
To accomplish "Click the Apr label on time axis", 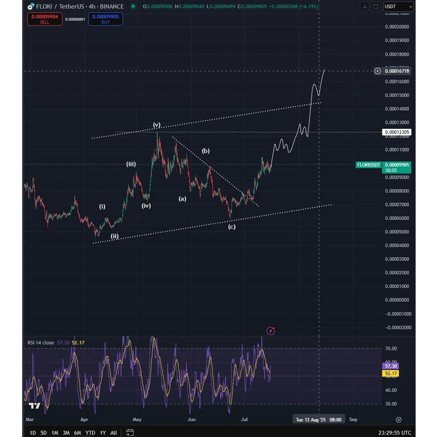I will [84, 420].
